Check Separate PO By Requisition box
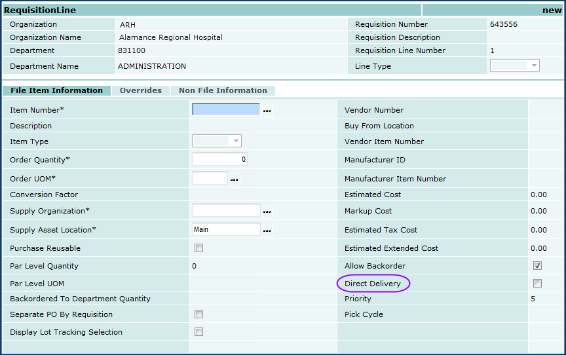The width and height of the screenshot is (566, 355). click(x=198, y=314)
